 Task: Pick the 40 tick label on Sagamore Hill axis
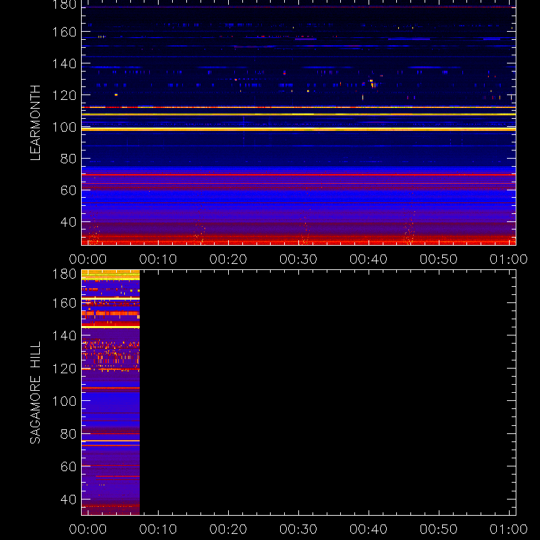[68, 500]
